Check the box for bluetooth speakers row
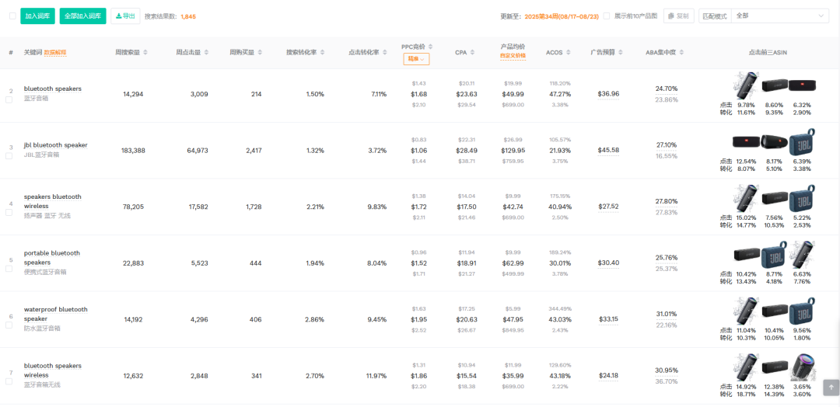Viewport: 840px width, 407px height. coord(9,99)
